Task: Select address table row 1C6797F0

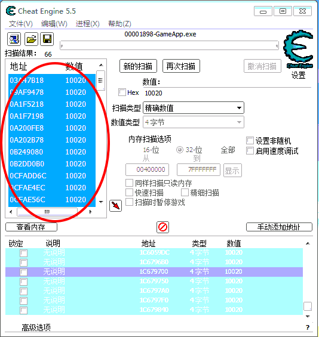Action: pyautogui.click(x=154, y=301)
